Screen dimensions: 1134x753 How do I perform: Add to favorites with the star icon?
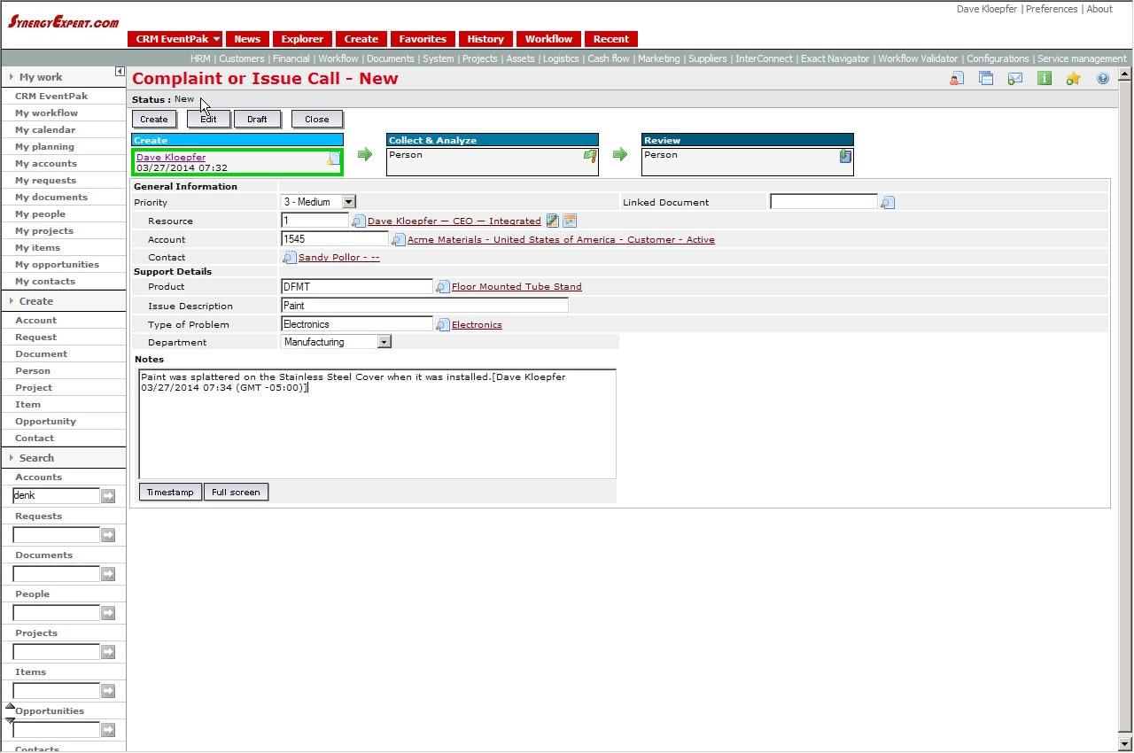point(1074,79)
